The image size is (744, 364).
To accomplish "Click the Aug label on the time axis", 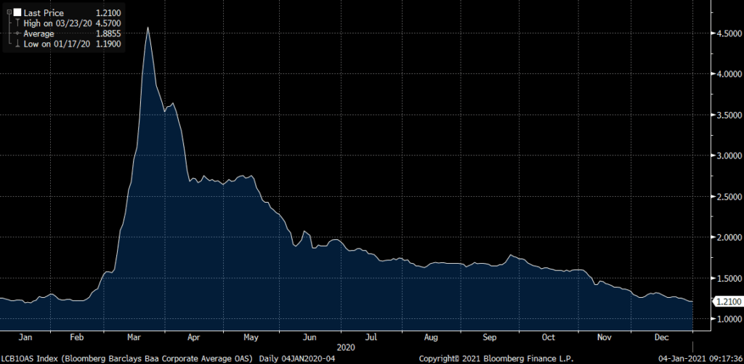I will (430, 337).
